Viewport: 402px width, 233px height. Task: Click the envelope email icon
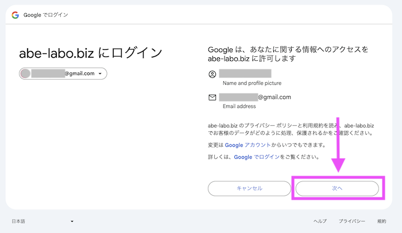click(x=212, y=98)
